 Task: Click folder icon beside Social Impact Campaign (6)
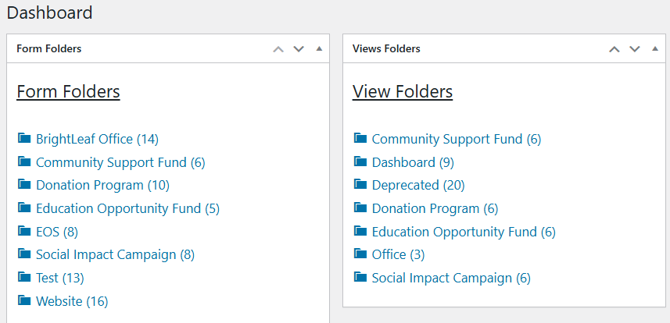tap(360, 277)
